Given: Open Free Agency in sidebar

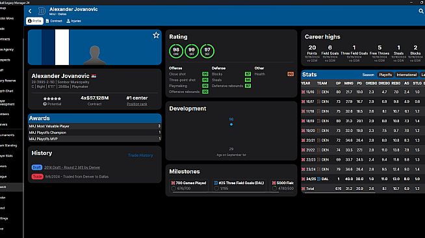Looking at the screenshot, I should point(7,49).
